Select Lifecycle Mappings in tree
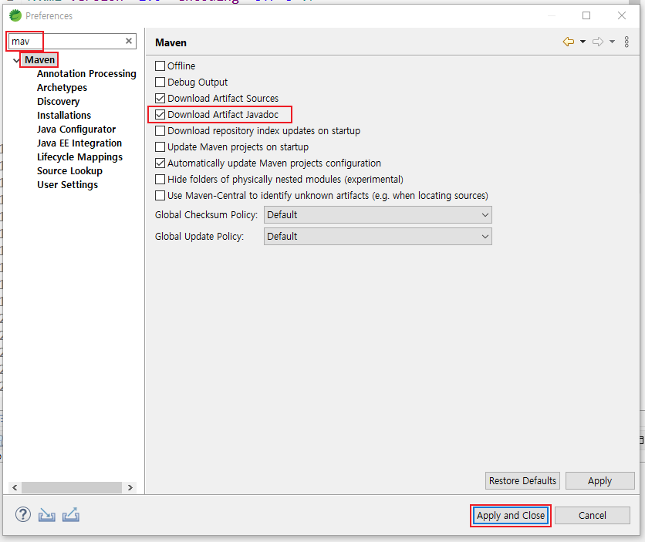 pos(79,157)
